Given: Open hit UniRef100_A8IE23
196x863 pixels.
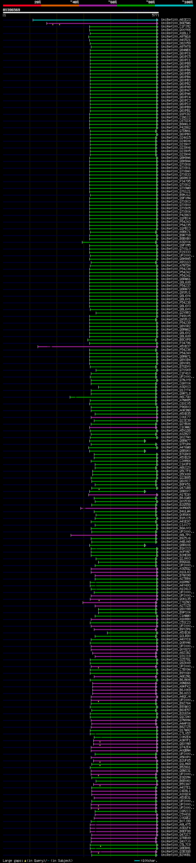Looking at the screenshot, I should click(176, 20).
